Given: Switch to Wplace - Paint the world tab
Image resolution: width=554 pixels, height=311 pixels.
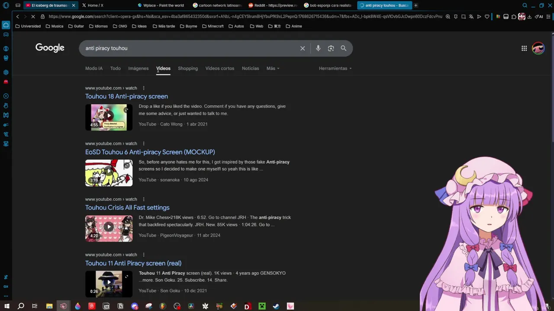Looking at the screenshot, I should pos(161,5).
